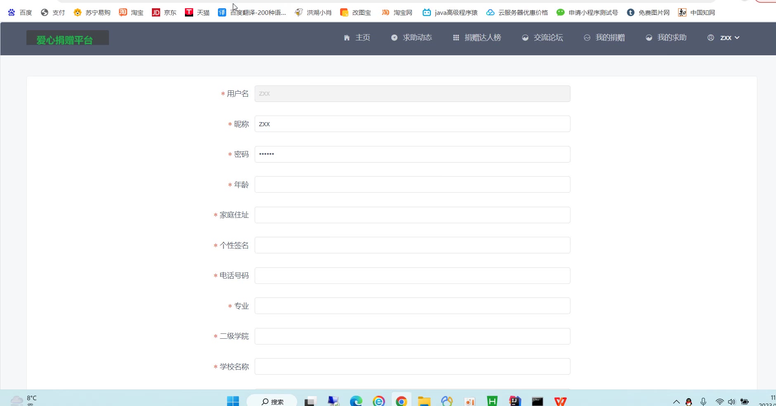Open the Windows Start menu
Image resolution: width=776 pixels, height=406 pixels.
click(233, 401)
